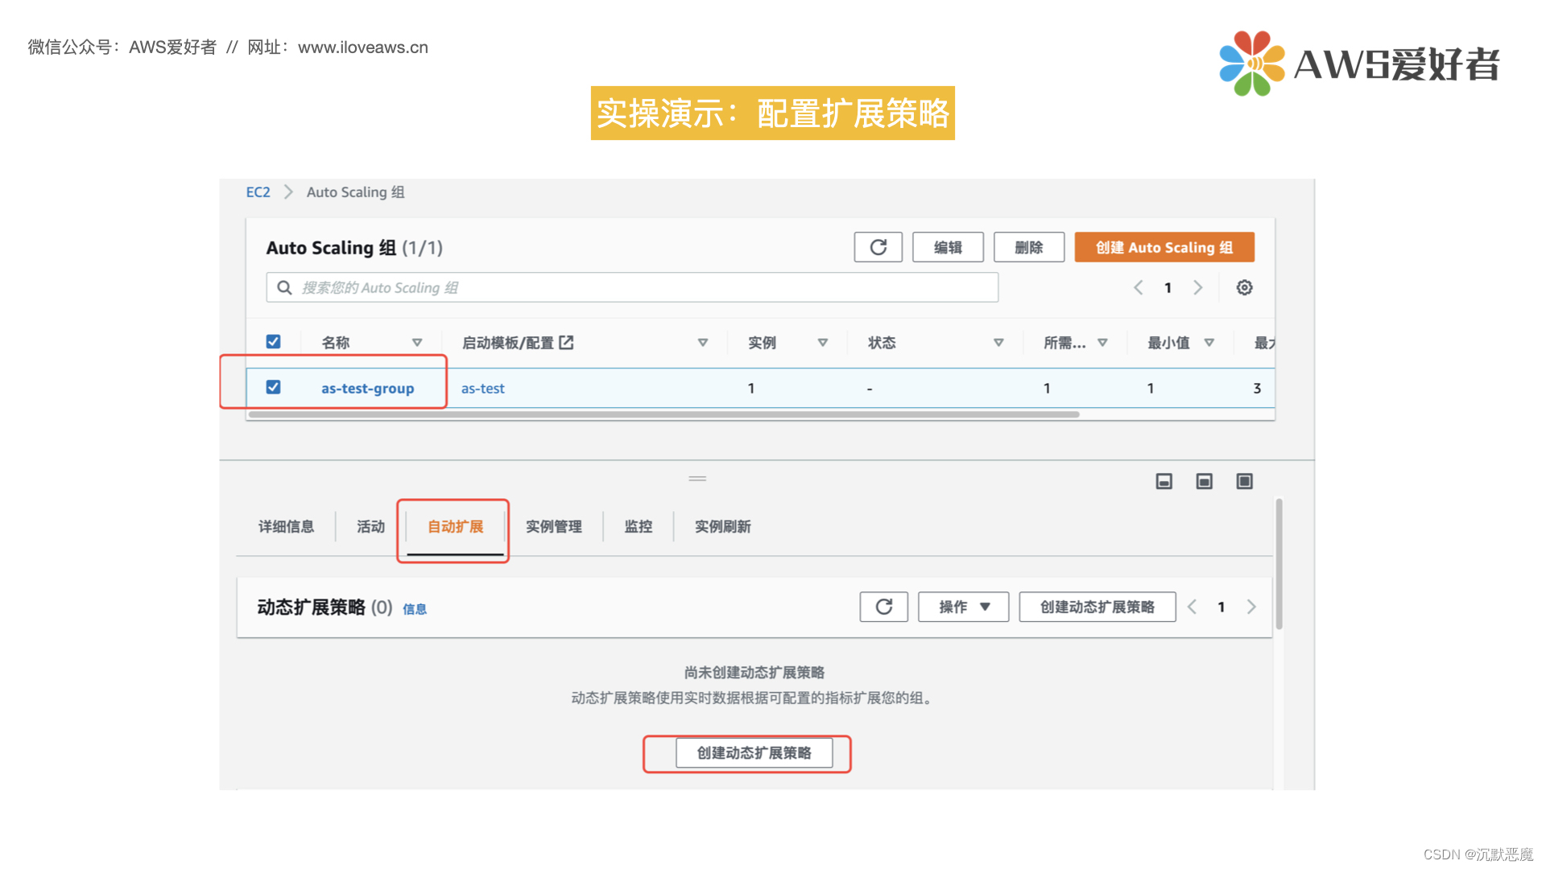Click the panel resize handle
This screenshot has width=1546, height=869.
pyautogui.click(x=697, y=479)
